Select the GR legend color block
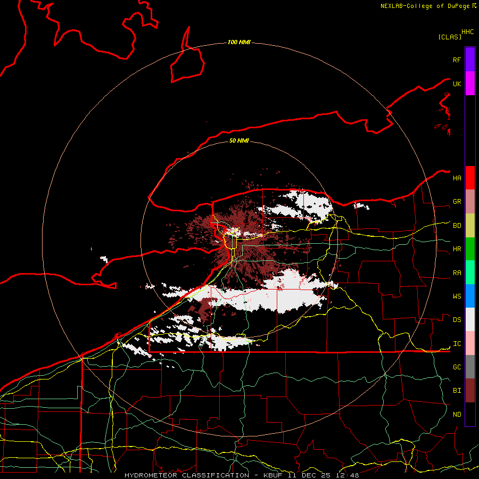Viewport: 479px width, 479px height. (x=470, y=201)
